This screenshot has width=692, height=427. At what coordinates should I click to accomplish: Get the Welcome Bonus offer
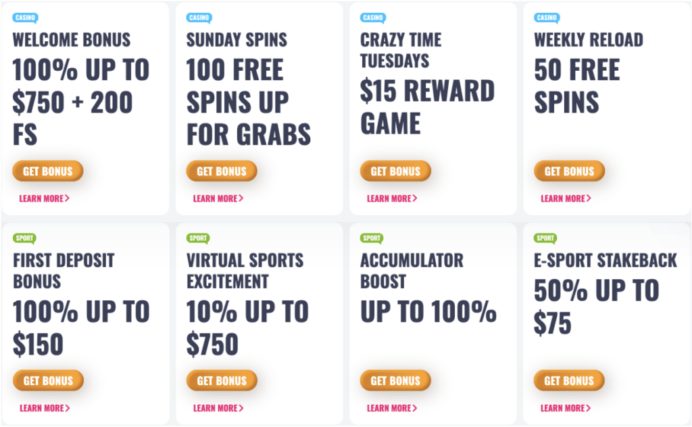48,171
